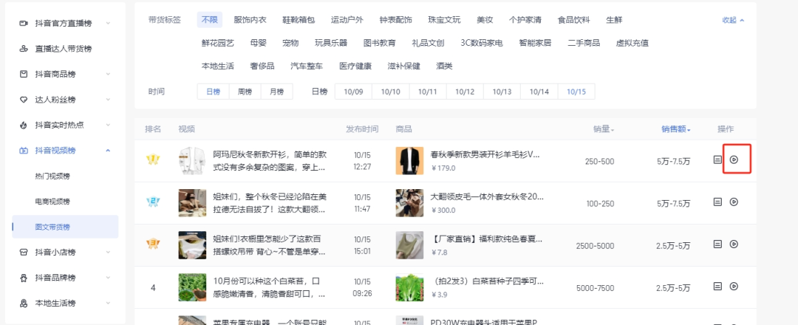Image resolution: width=798 pixels, height=325 pixels.
Task: Click the rank 1 gold trophy icon
Action: tap(153, 160)
